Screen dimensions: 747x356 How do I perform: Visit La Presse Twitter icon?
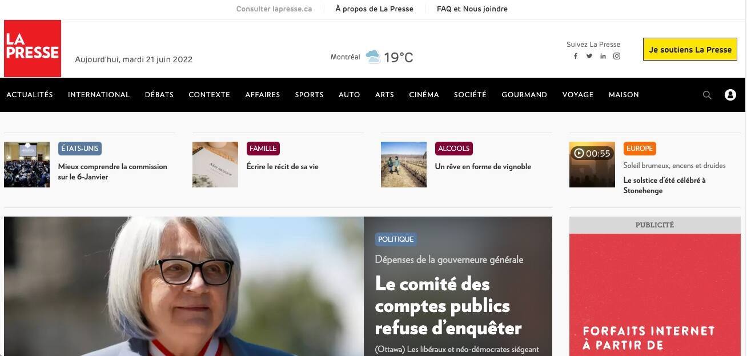point(589,56)
